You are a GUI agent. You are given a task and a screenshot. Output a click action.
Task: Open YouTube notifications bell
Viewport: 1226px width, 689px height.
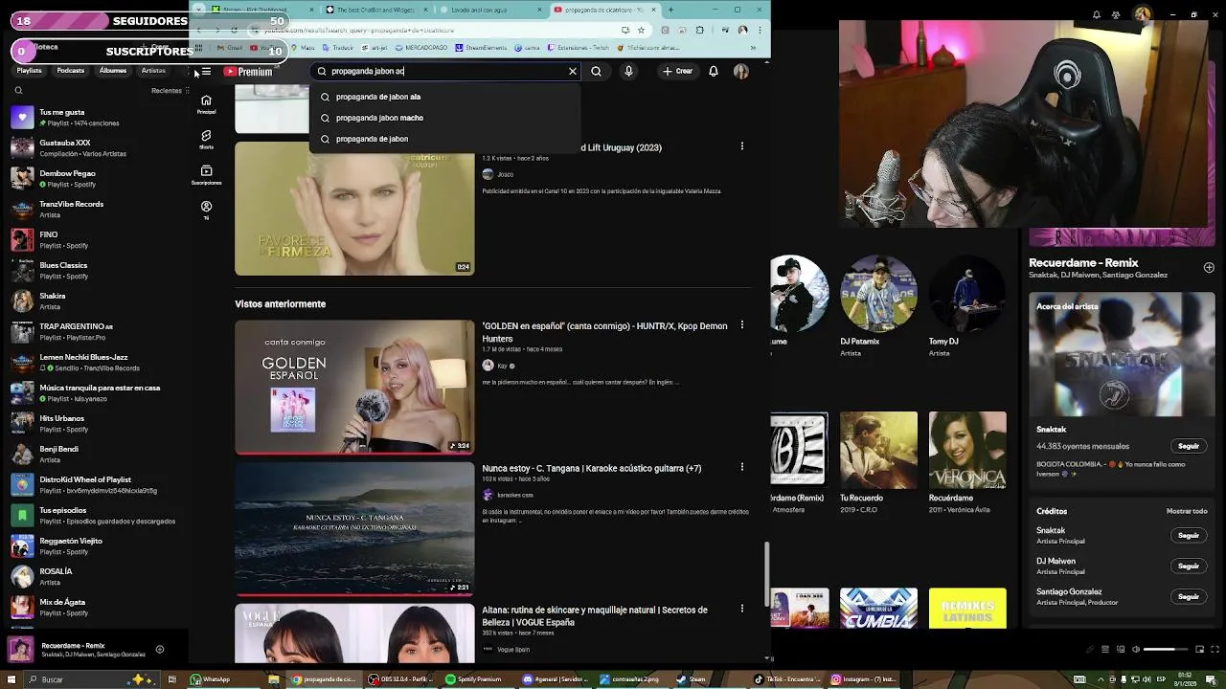[714, 71]
